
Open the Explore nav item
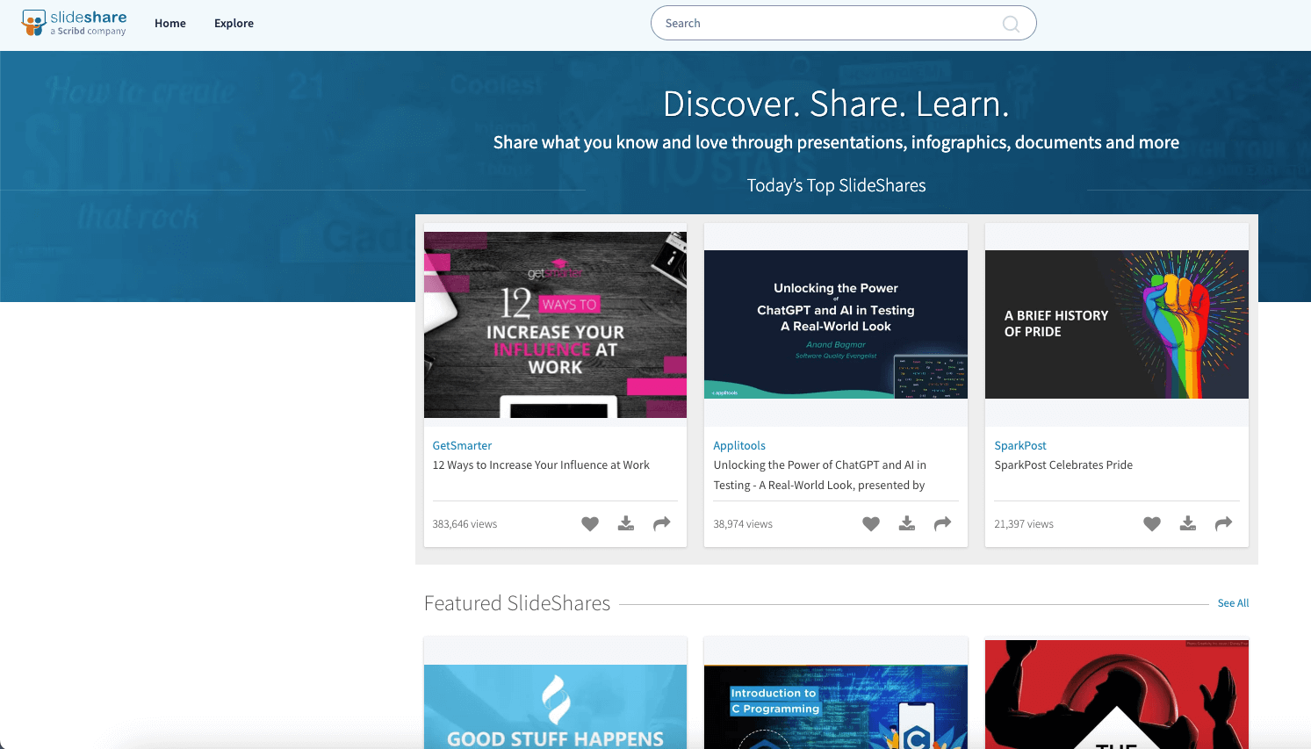click(234, 24)
